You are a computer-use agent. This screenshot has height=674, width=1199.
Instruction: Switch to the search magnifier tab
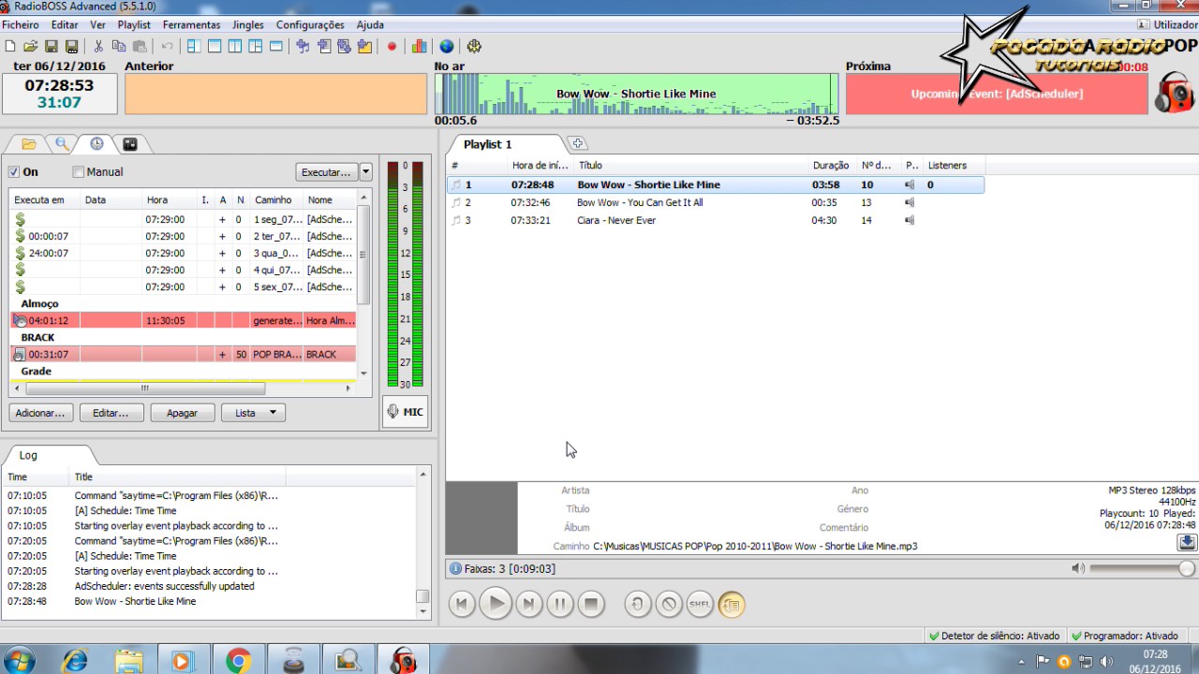coord(63,144)
